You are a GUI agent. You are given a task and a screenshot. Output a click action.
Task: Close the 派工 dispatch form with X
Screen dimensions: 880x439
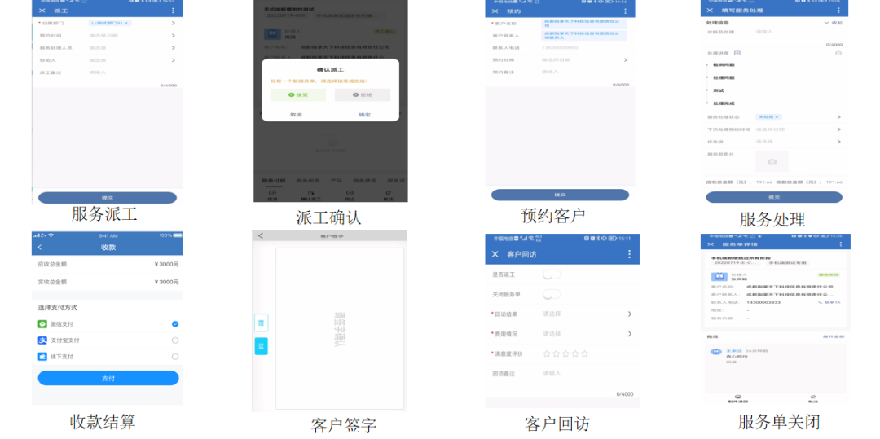tap(42, 11)
